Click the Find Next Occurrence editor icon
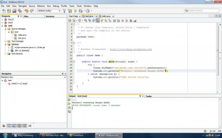The width and height of the screenshot is (222, 138). coord(94,21)
